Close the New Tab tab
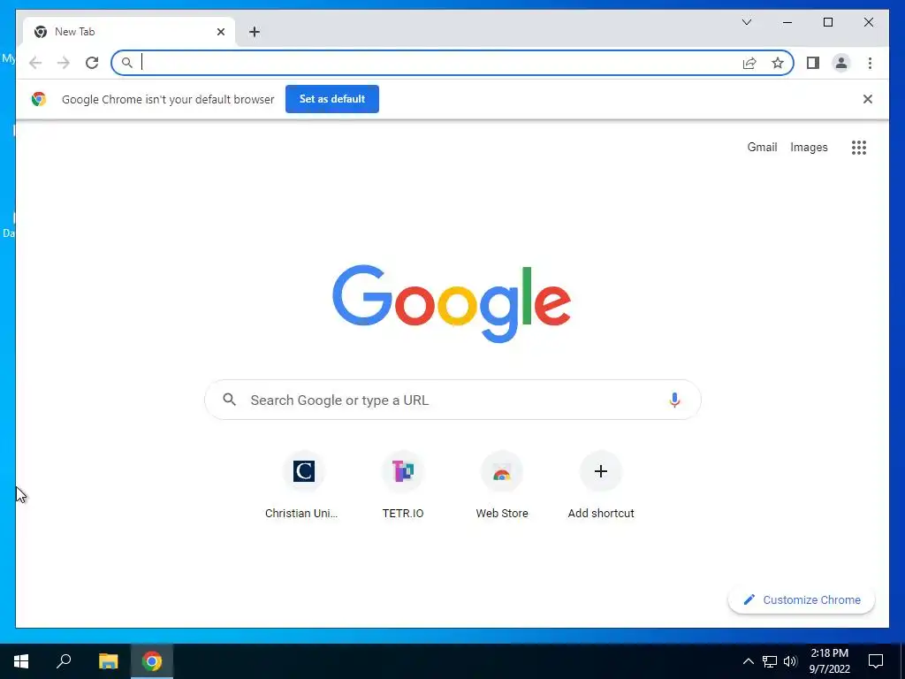 [x=220, y=32]
